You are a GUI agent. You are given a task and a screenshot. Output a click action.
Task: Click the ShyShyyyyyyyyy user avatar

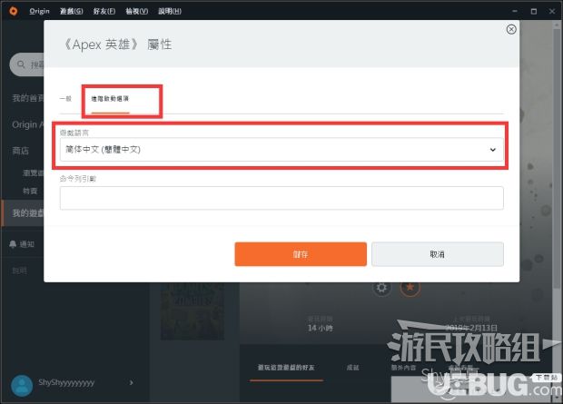22,386
